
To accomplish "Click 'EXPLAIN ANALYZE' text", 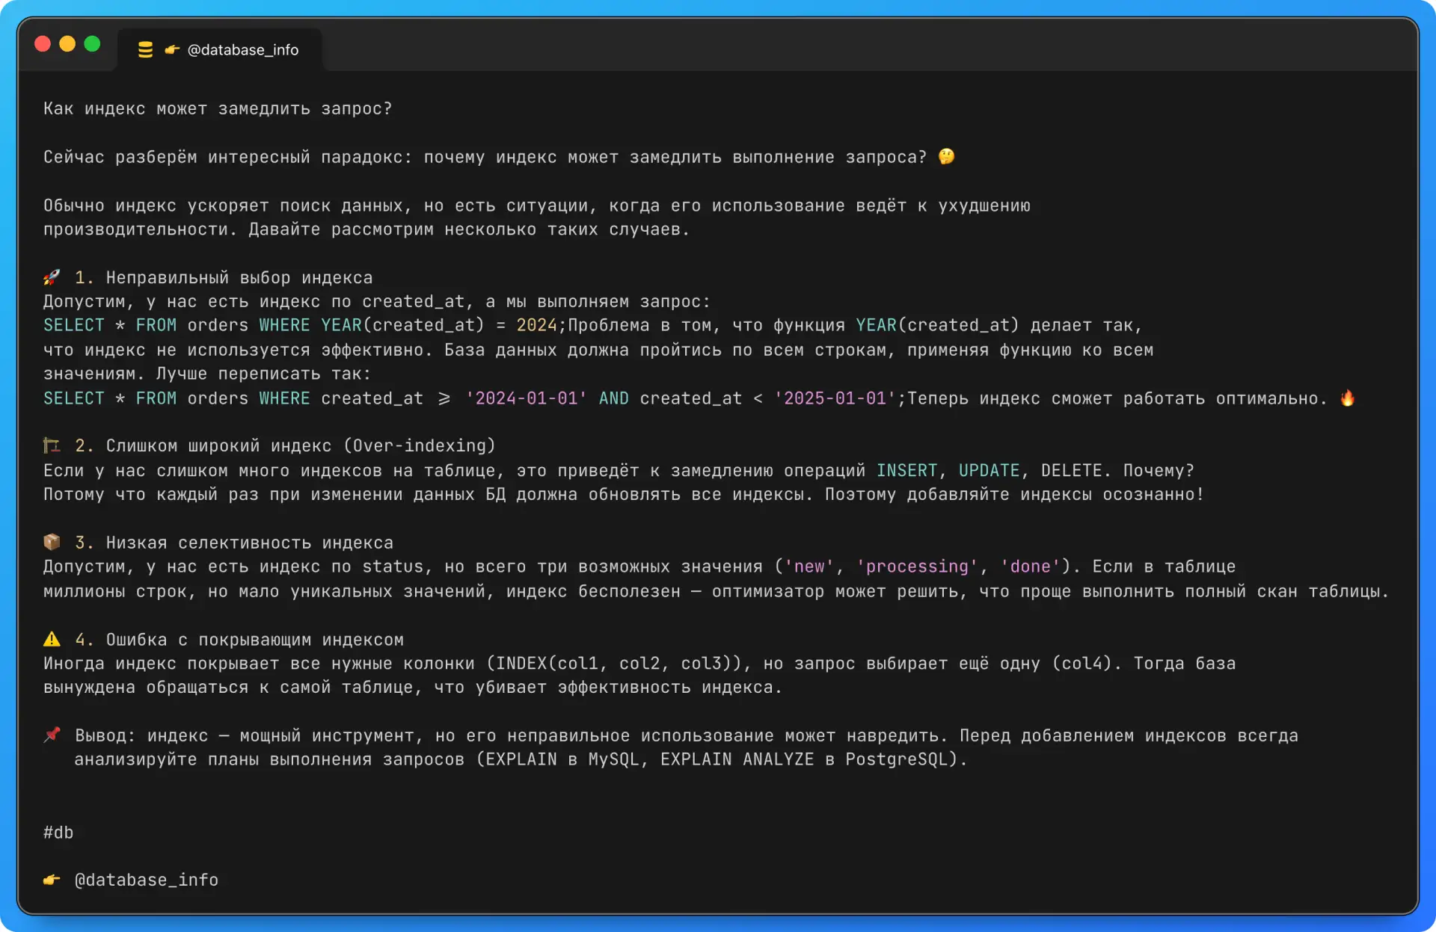I will tap(737, 759).
